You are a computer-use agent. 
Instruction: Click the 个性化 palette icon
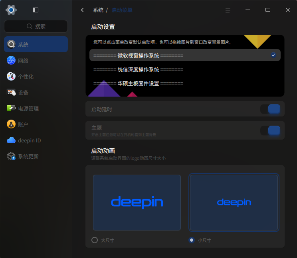pos(11,76)
